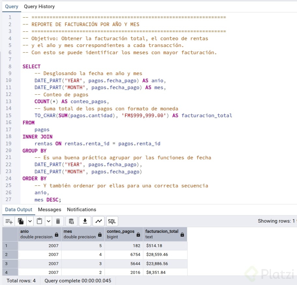This screenshot has width=297, height=285.
Task: Click the Paste clipboard icon
Action: (x=39, y=221)
